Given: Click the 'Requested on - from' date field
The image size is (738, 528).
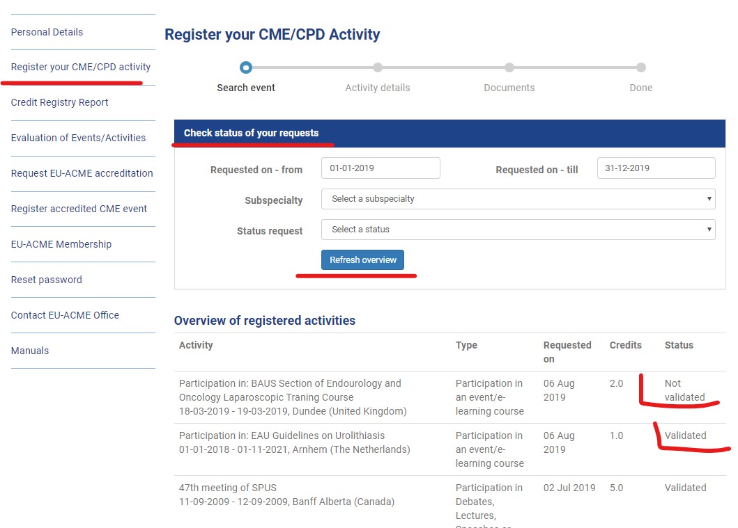Looking at the screenshot, I should 380,168.
